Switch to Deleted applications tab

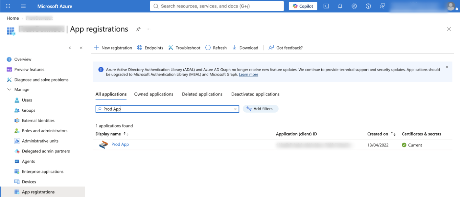(202, 94)
